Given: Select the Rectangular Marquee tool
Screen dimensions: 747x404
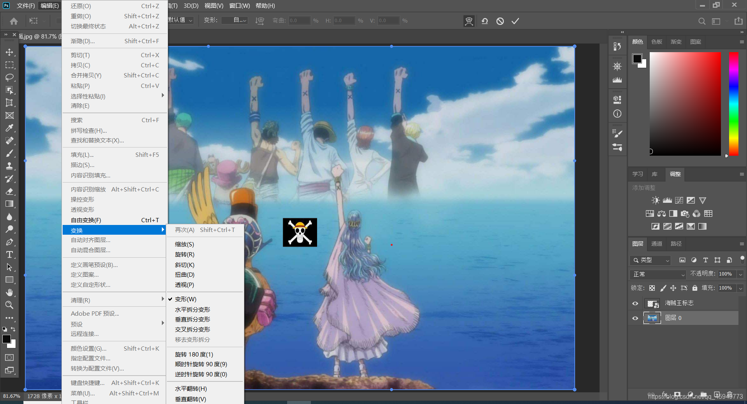Looking at the screenshot, I should tap(9, 65).
